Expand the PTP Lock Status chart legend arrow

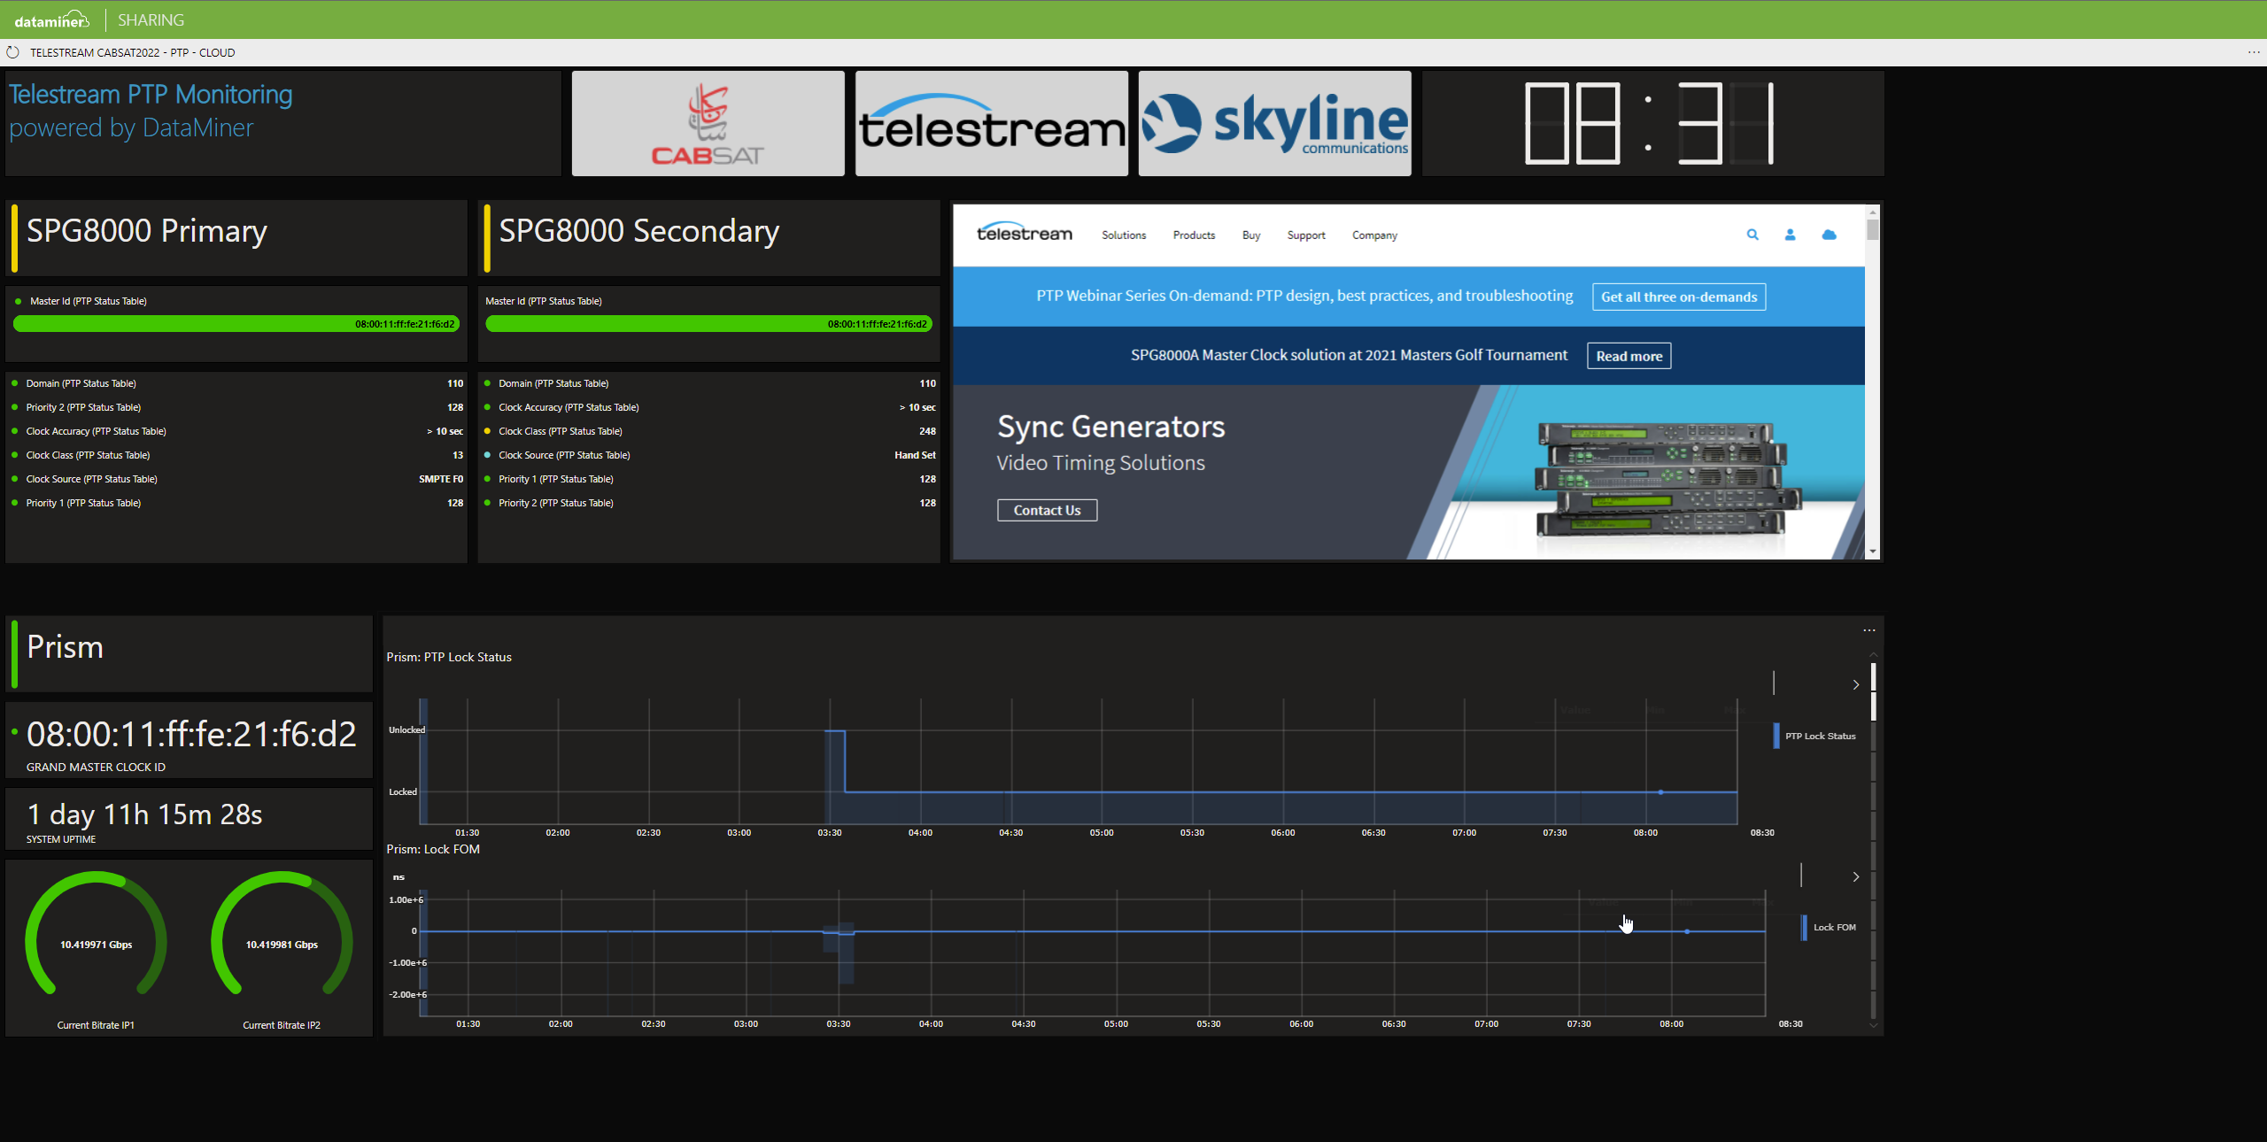[x=1856, y=684]
